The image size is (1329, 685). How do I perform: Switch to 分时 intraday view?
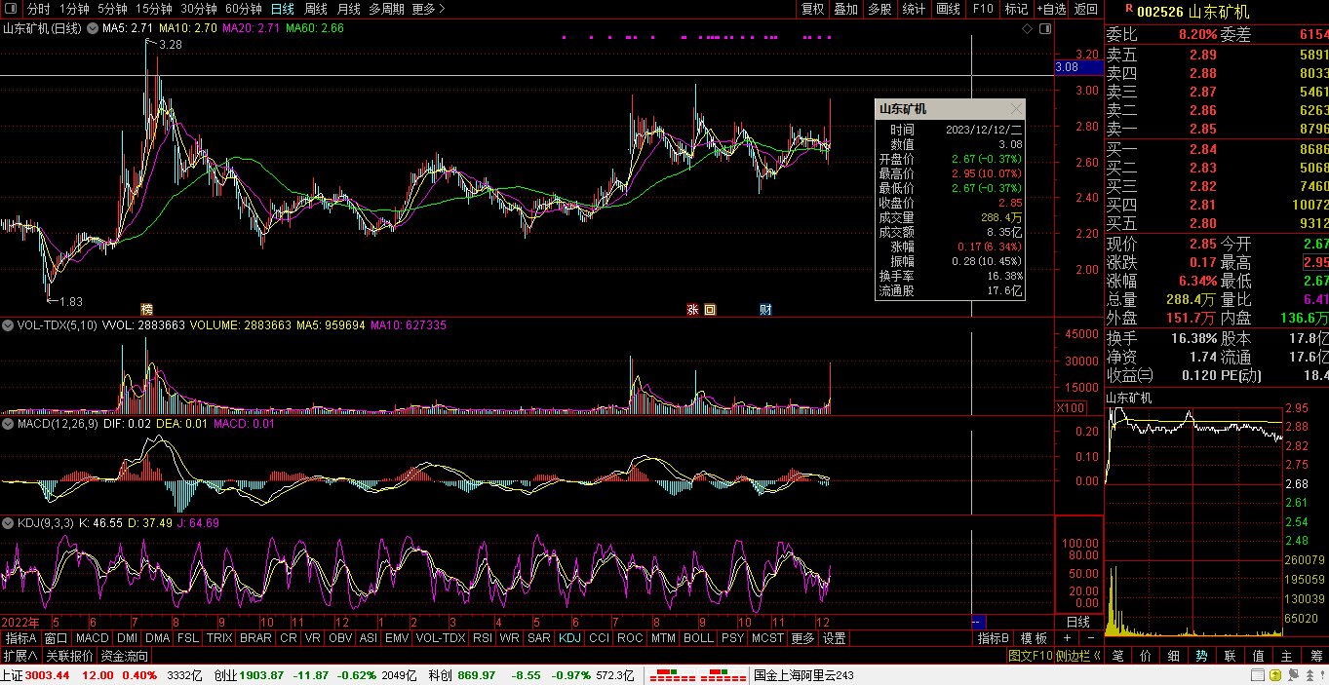click(x=38, y=9)
